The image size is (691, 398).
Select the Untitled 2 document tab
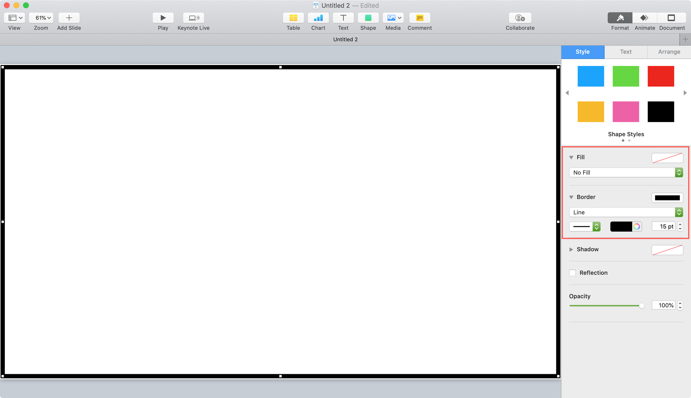point(345,39)
